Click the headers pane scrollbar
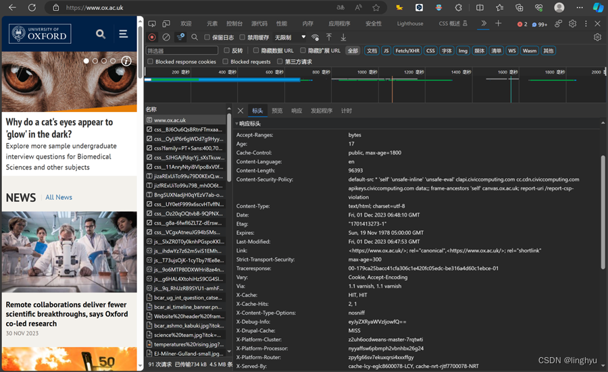 click(603, 211)
